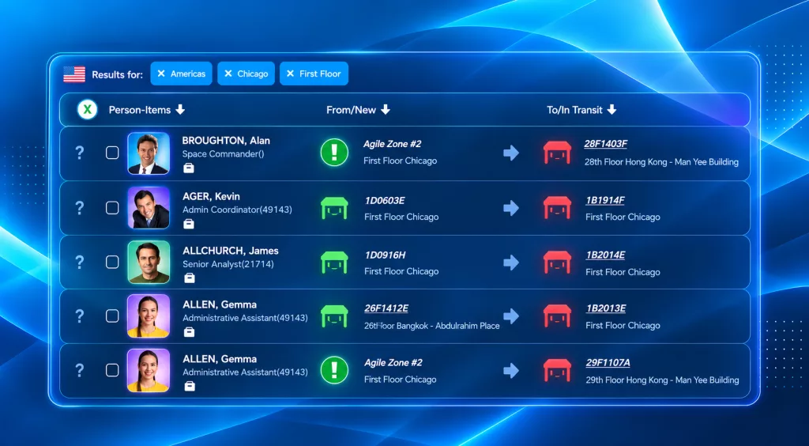This screenshot has height=446, width=809.
Task: Open desk link 28F1403F
Action: coord(605,145)
